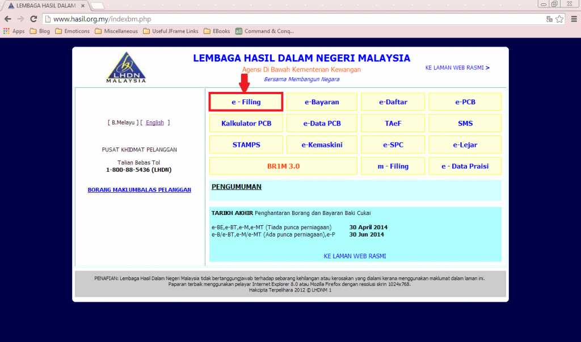Open the Useful JFrame Links bookmark folder
581x342 pixels.
170,31
